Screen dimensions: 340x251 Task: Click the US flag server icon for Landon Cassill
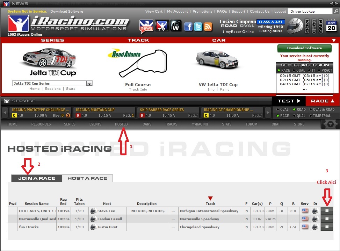[x=305, y=219]
